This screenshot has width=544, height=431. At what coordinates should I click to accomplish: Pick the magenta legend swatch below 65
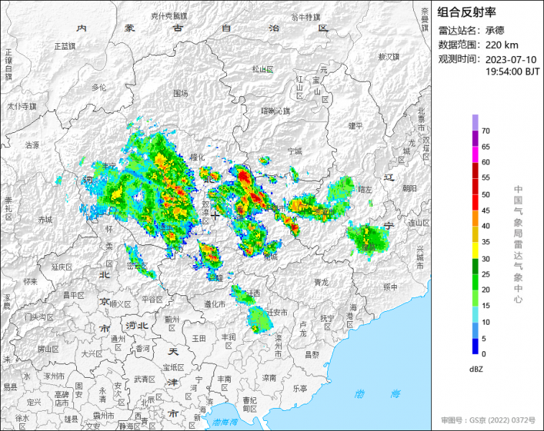(x=476, y=154)
